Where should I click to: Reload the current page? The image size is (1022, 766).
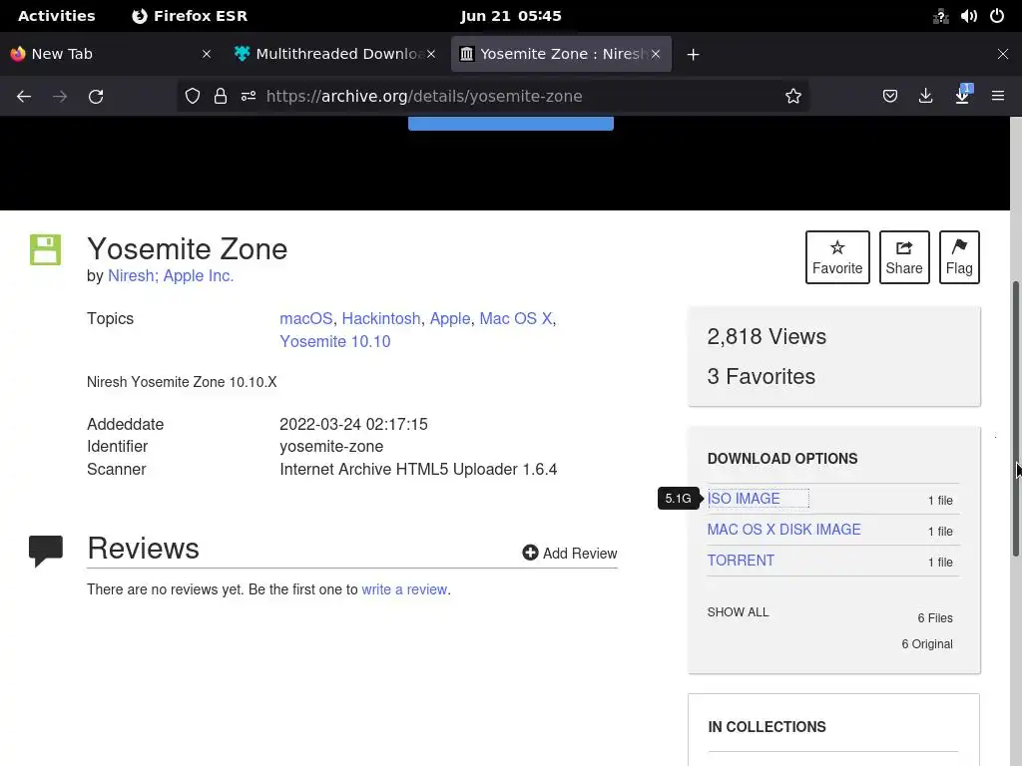point(96,96)
